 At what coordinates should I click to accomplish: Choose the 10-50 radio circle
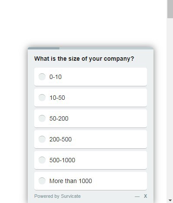tap(42, 98)
